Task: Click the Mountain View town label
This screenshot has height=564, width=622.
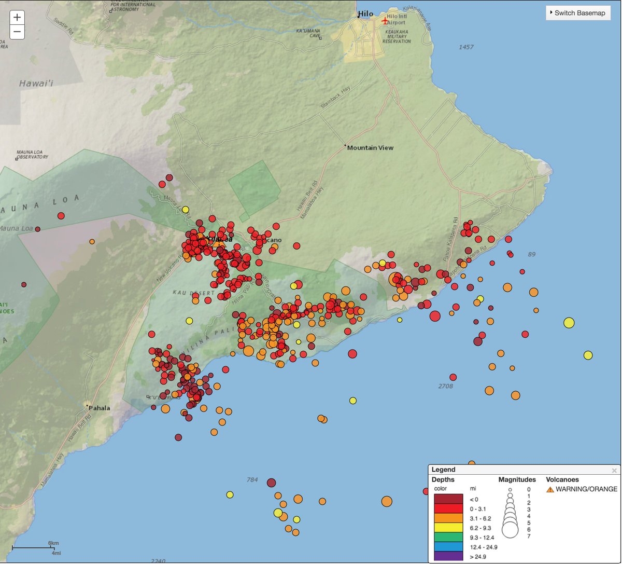Action: click(370, 148)
